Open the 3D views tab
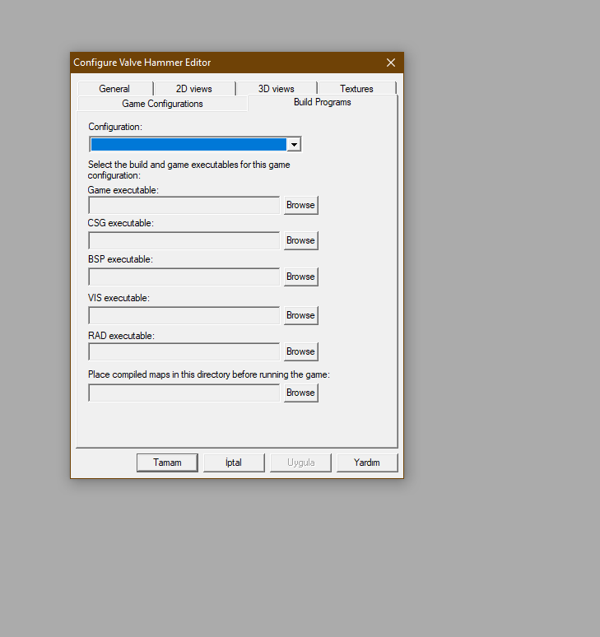The height and width of the screenshot is (637, 600). click(277, 89)
